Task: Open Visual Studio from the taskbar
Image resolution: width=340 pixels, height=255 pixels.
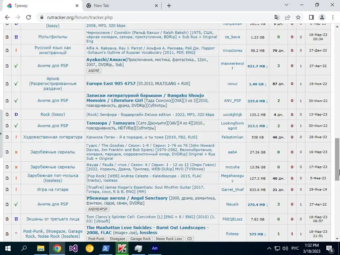Action: pyautogui.click(x=73, y=248)
